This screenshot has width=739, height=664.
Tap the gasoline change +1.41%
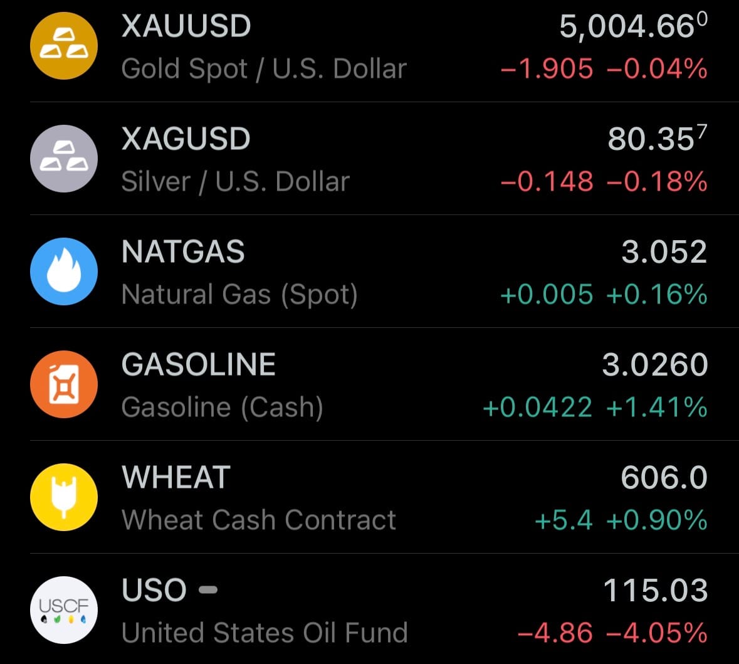(657, 408)
